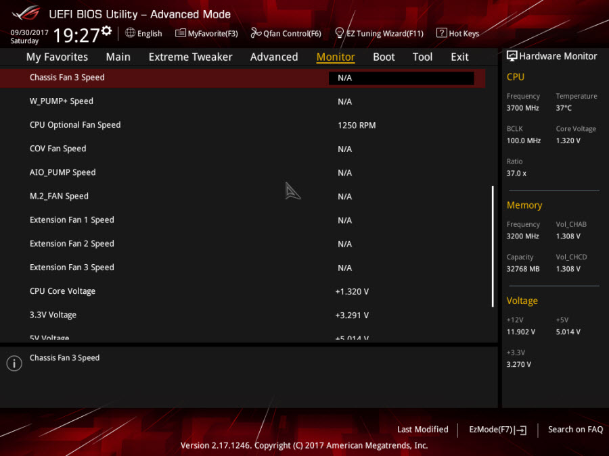Click the EZ Tuning Wizard lightbulb icon
This screenshot has width=609, height=456.
click(x=339, y=33)
